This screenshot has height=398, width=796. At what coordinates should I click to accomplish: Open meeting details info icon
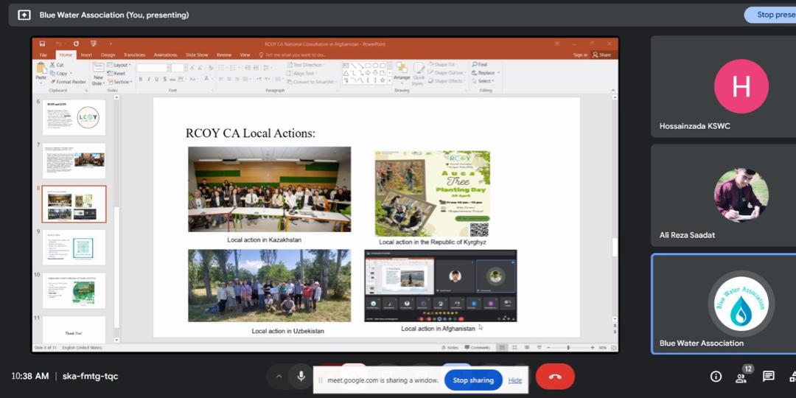coord(716,377)
